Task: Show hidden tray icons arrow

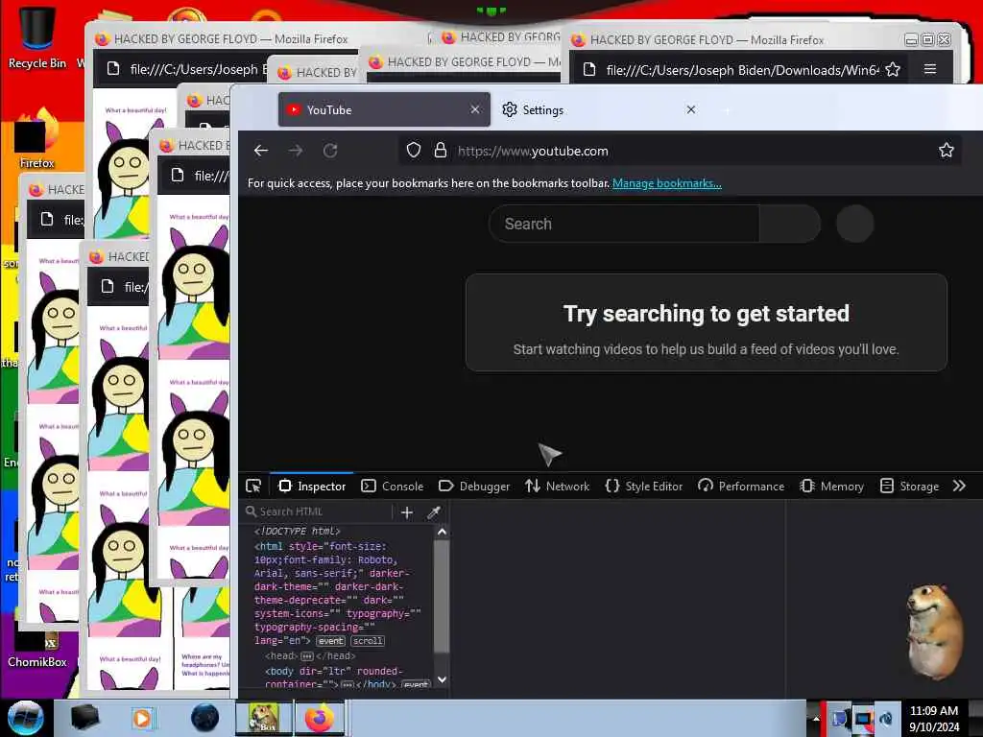Action: 816,718
